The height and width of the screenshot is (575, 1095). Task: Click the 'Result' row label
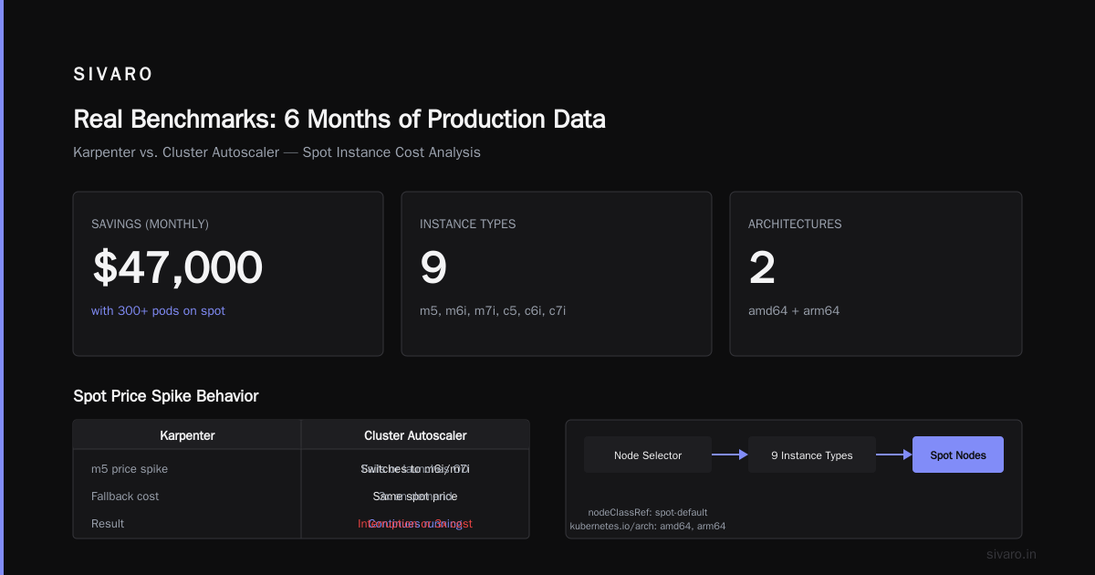pos(108,524)
